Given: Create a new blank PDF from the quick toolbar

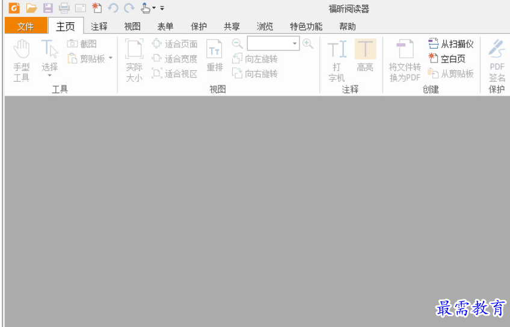Looking at the screenshot, I should tap(97, 8).
